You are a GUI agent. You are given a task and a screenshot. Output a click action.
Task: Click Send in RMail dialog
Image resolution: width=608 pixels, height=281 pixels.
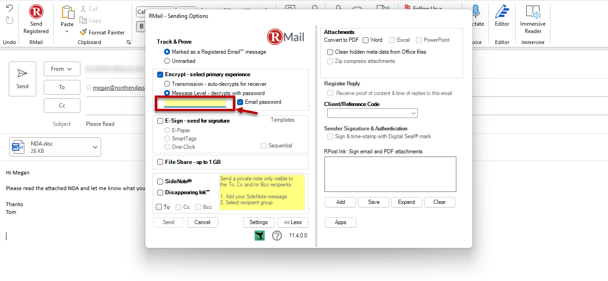(169, 222)
